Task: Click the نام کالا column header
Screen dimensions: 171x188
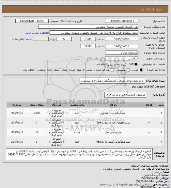Action: pos(113,105)
